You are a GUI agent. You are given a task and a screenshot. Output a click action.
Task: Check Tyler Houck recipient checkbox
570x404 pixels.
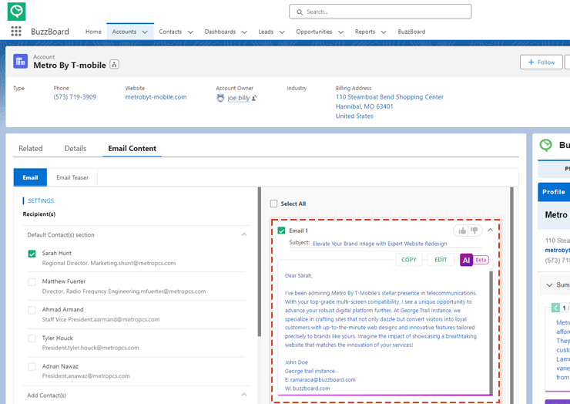(32, 338)
